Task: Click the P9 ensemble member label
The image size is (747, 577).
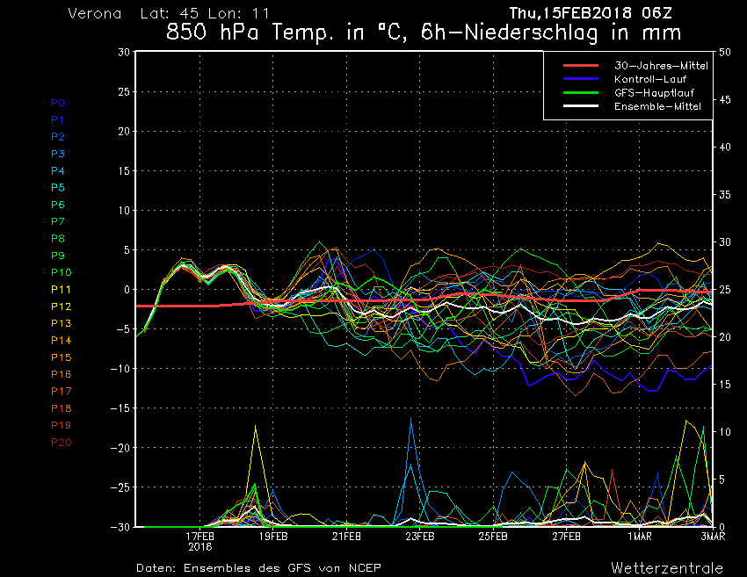Action: pos(58,256)
